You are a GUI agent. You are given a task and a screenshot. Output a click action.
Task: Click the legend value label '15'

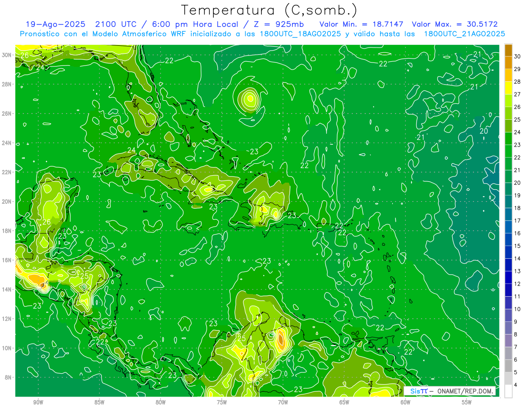518,246
